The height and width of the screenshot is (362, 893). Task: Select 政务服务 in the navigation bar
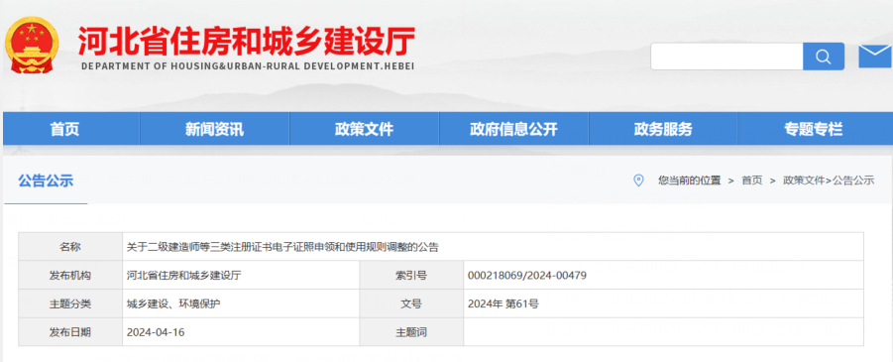(663, 129)
